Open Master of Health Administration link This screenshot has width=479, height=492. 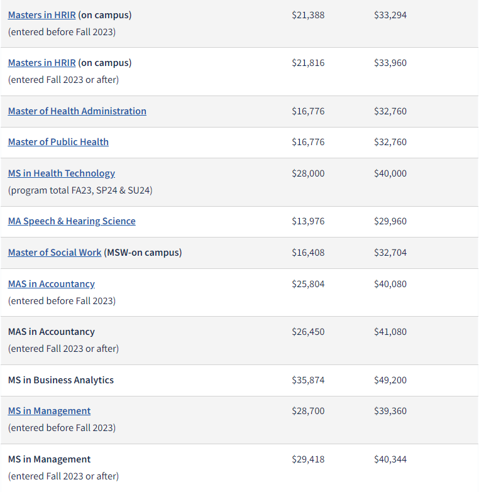(77, 111)
